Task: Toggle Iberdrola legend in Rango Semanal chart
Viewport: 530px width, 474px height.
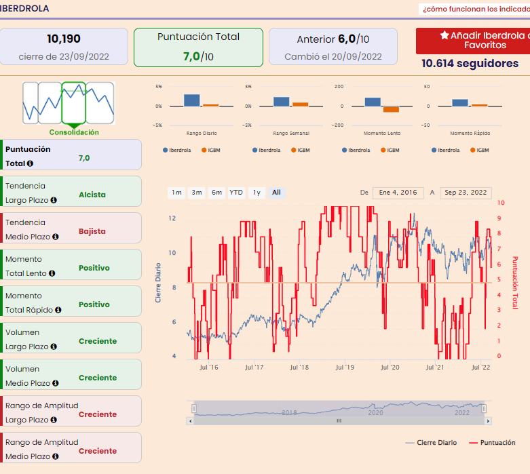Action: tap(266, 150)
